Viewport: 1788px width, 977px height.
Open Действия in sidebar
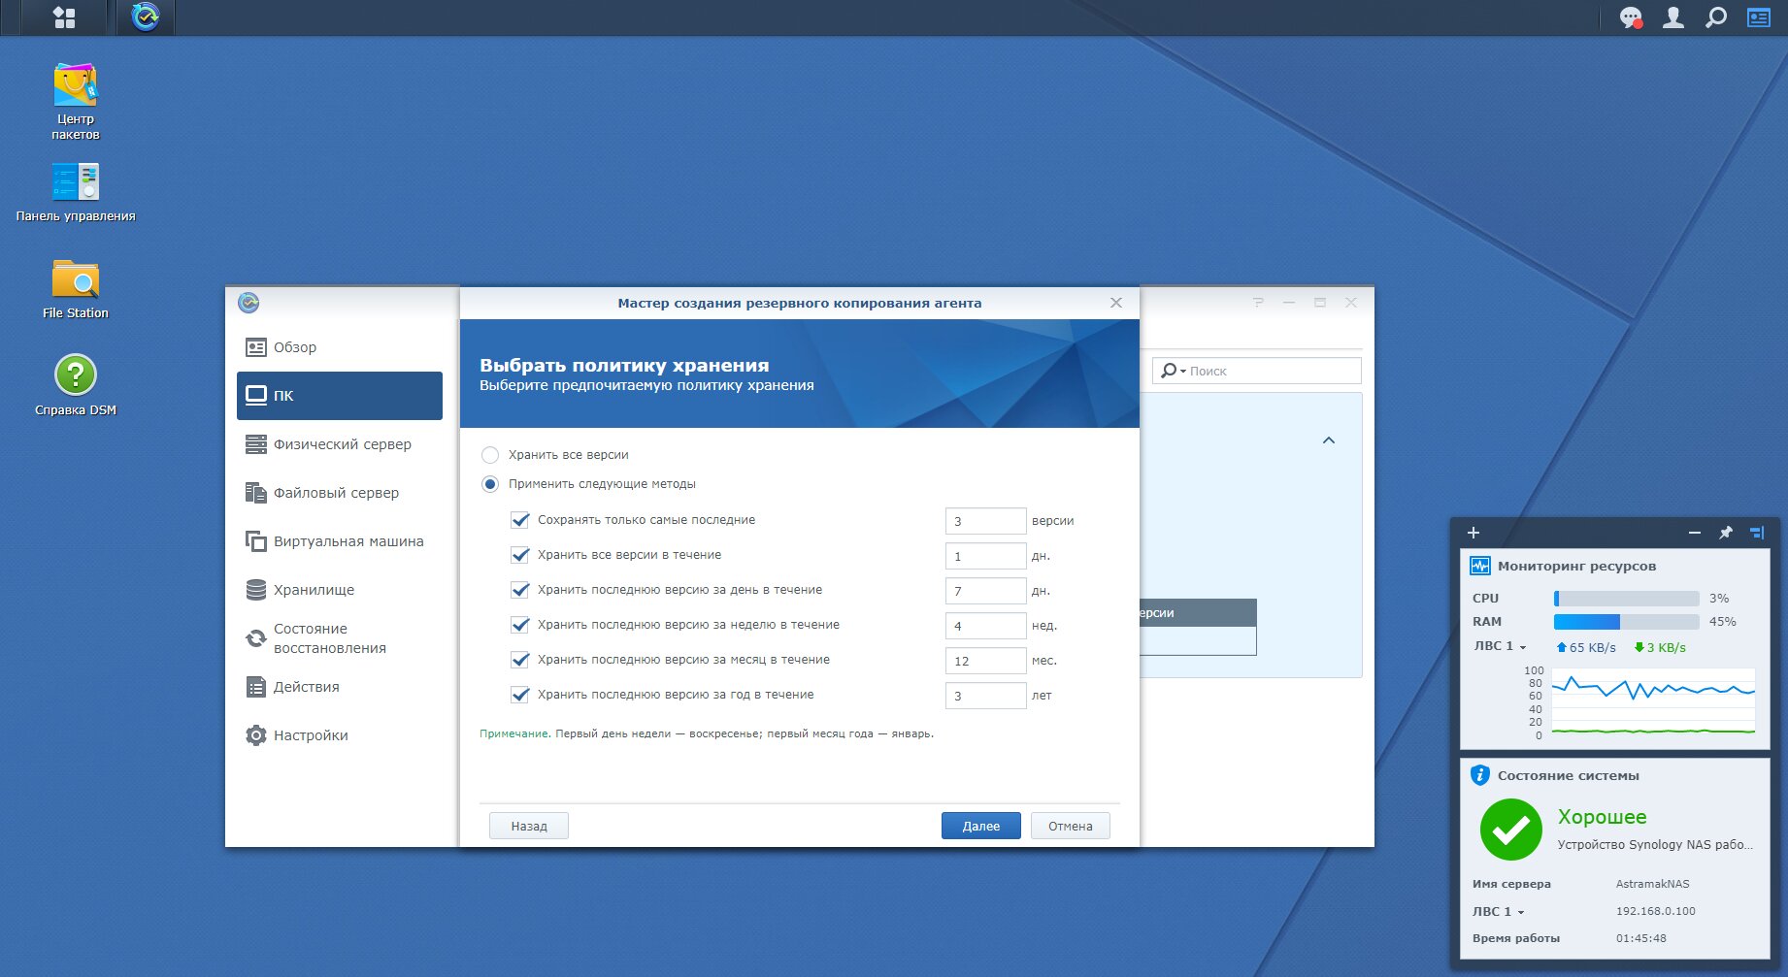[340, 687]
